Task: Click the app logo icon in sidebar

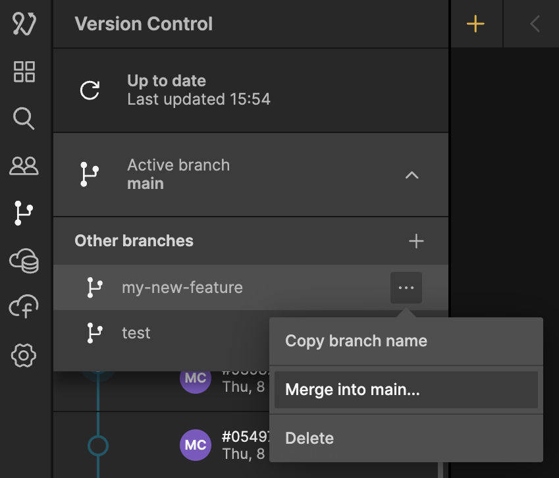Action: (24, 24)
